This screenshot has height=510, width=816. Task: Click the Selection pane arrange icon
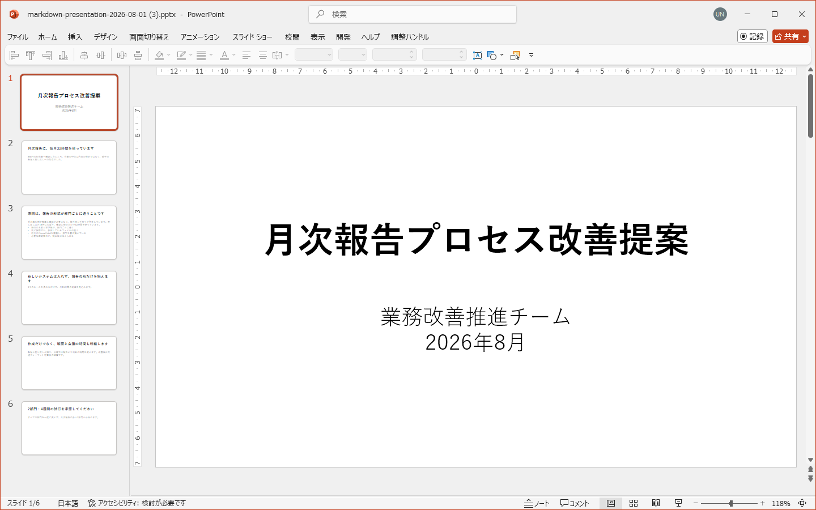pos(515,55)
